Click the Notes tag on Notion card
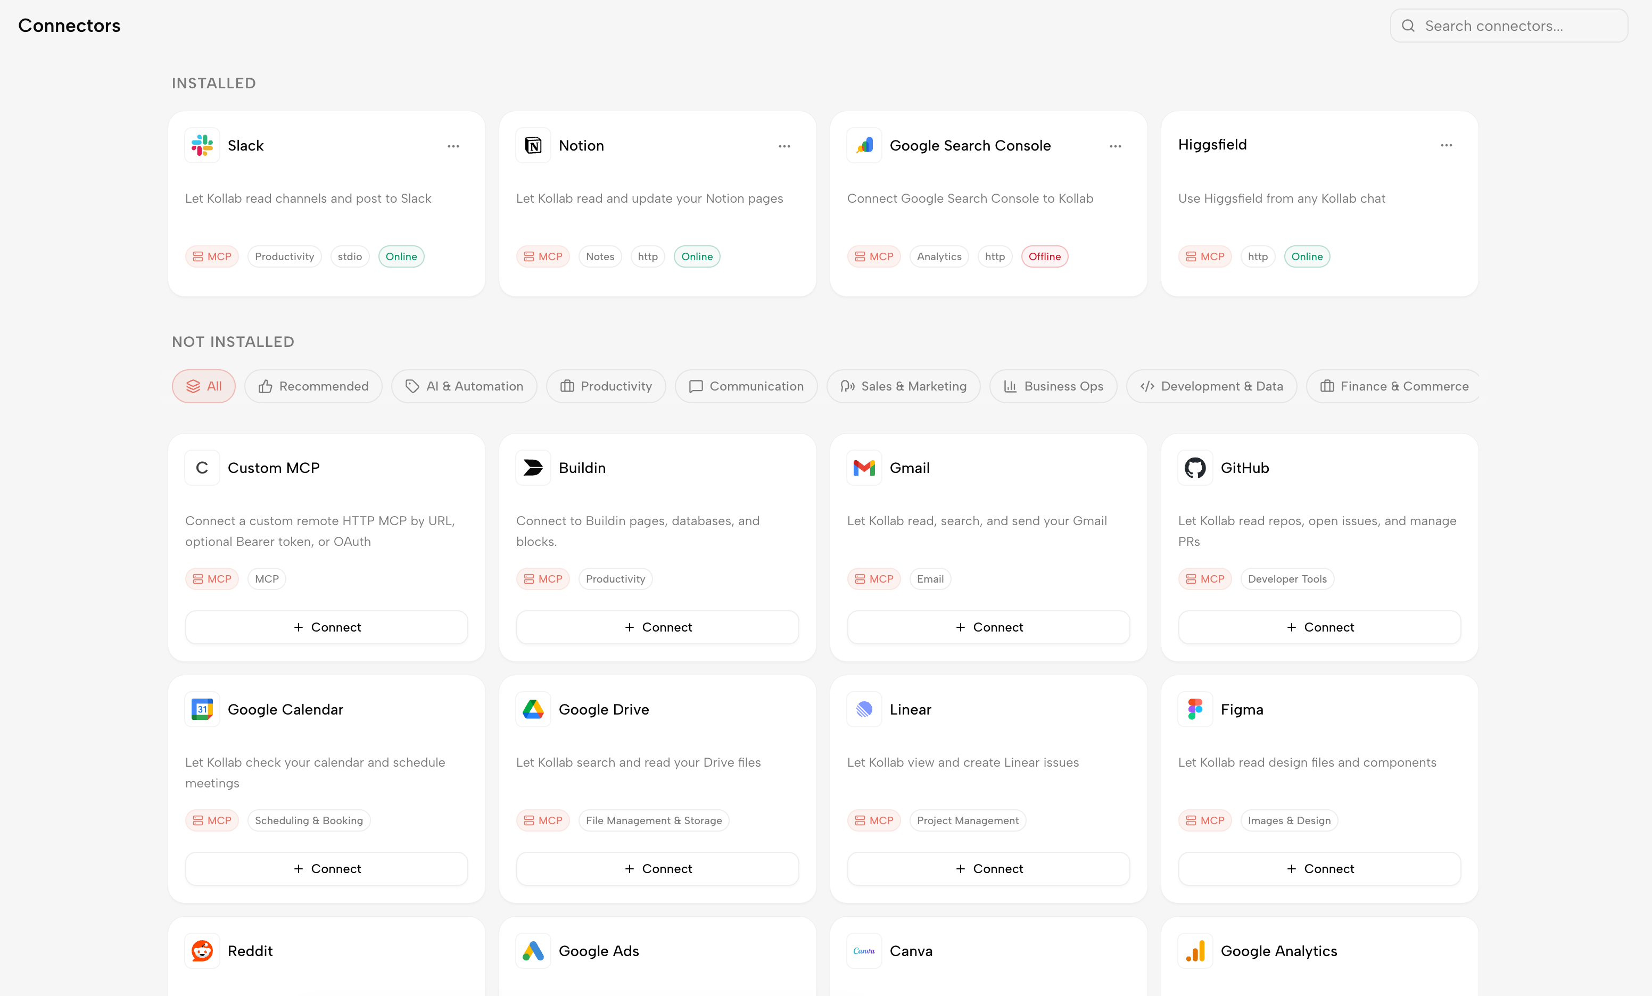1652x996 pixels. tap(599, 256)
